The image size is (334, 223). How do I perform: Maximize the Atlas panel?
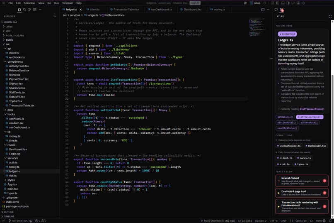click(330, 17)
